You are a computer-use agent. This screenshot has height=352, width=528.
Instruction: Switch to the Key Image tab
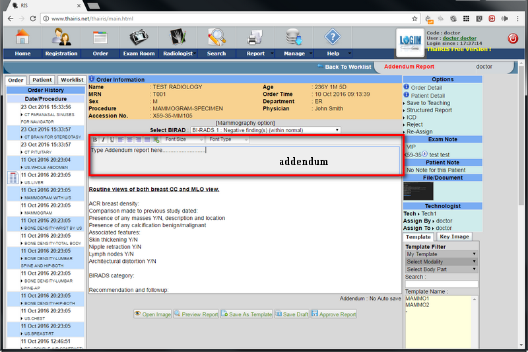(455, 236)
